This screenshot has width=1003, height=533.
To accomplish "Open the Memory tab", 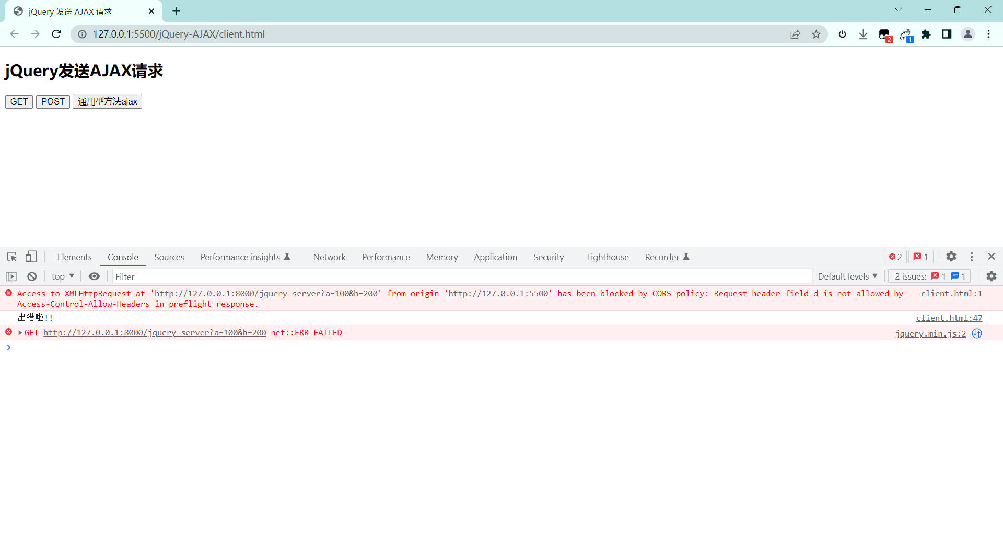I will click(x=441, y=257).
